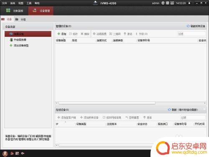Sort by 设备序列号 column in online devices
The width and height of the screenshot is (209, 157).
(x=181, y=124)
